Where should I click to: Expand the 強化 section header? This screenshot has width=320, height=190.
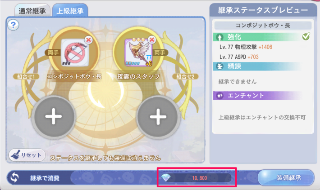click(262, 37)
